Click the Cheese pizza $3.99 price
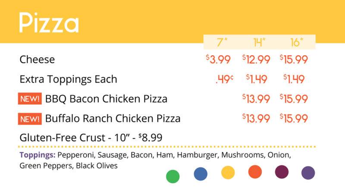Image resolution: width=345 pixels, height=194 pixels. pyautogui.click(x=218, y=59)
